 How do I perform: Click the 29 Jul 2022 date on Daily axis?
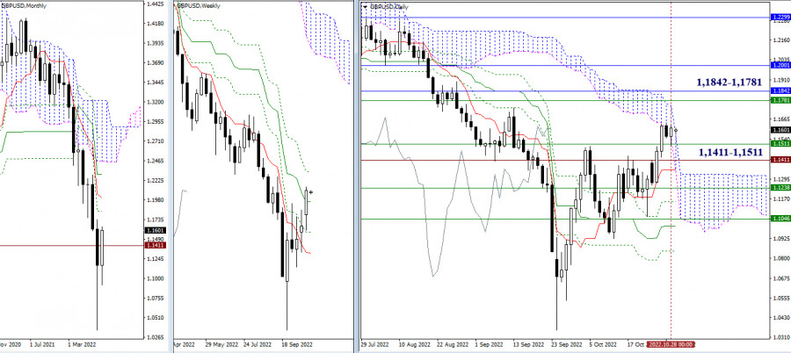pos(376,344)
